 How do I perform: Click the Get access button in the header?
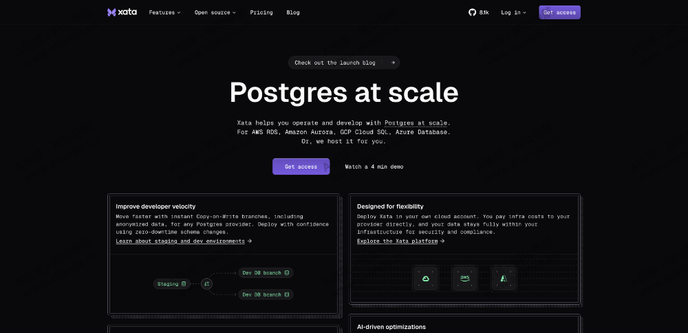[559, 12]
